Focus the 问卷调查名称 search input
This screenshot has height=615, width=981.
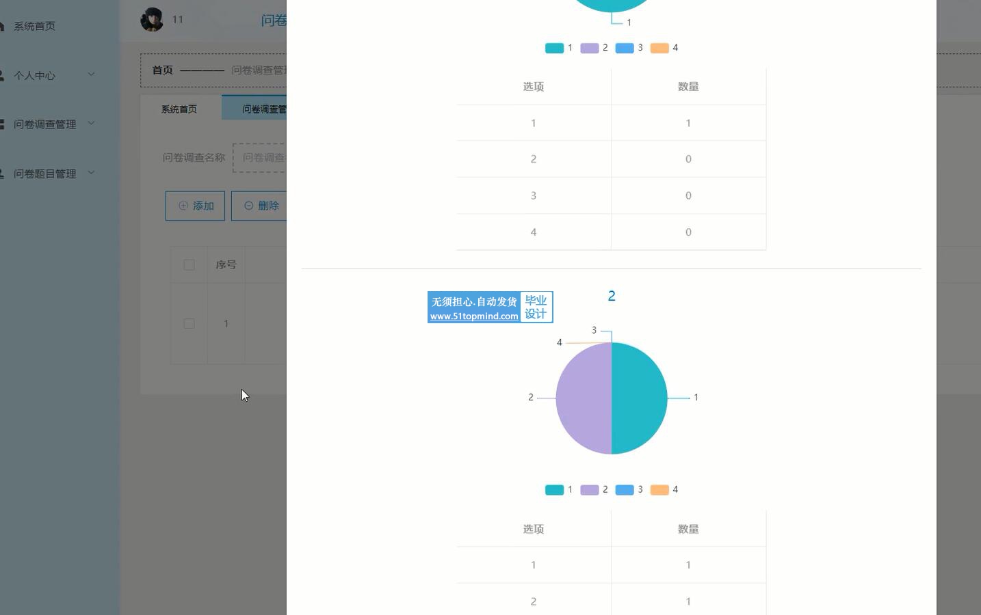click(260, 158)
